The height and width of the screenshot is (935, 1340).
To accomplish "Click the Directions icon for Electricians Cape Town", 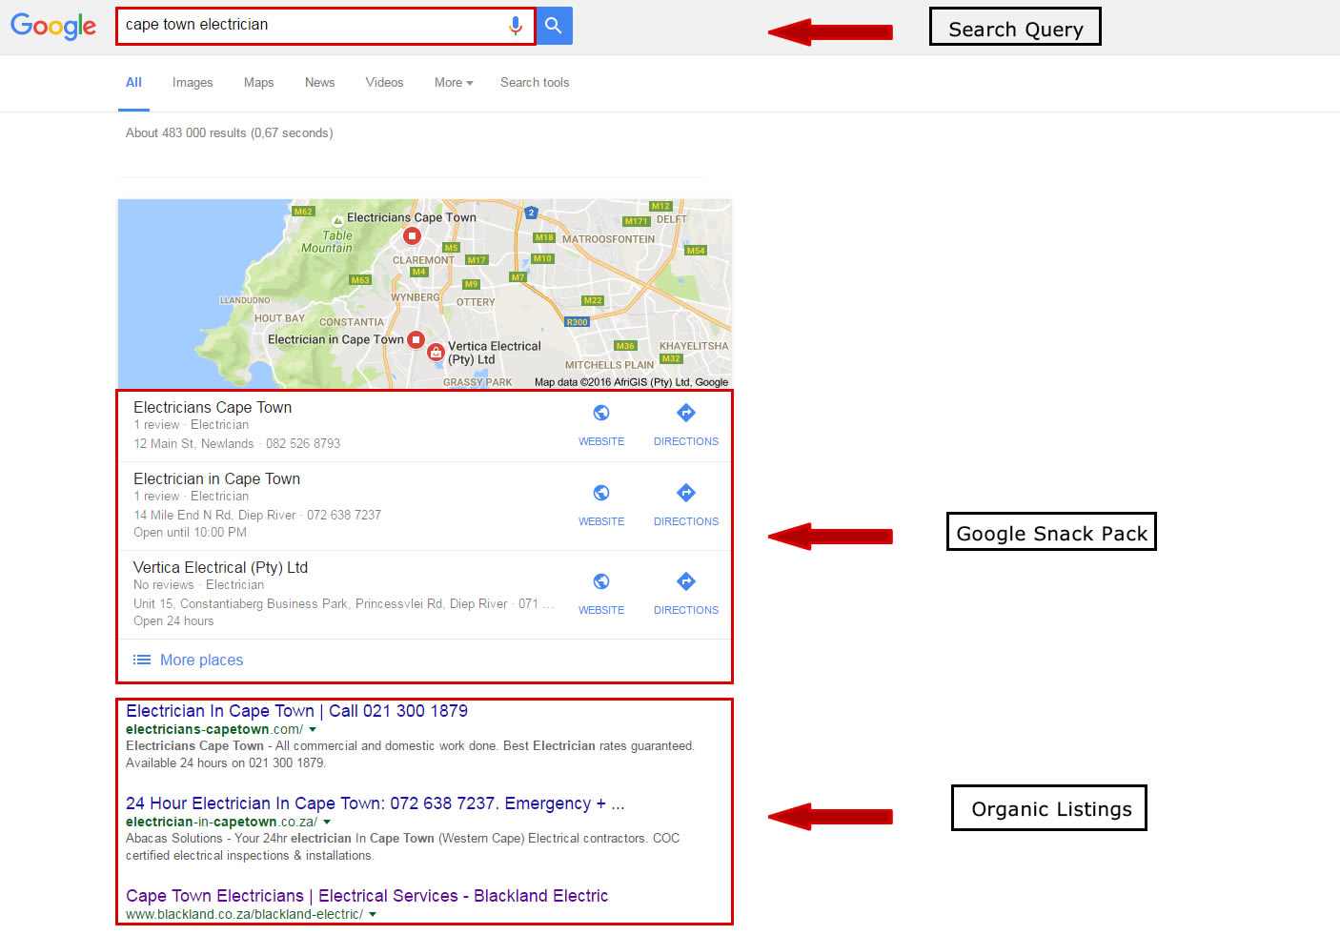I will click(x=685, y=413).
